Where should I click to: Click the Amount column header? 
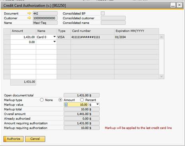23,31
